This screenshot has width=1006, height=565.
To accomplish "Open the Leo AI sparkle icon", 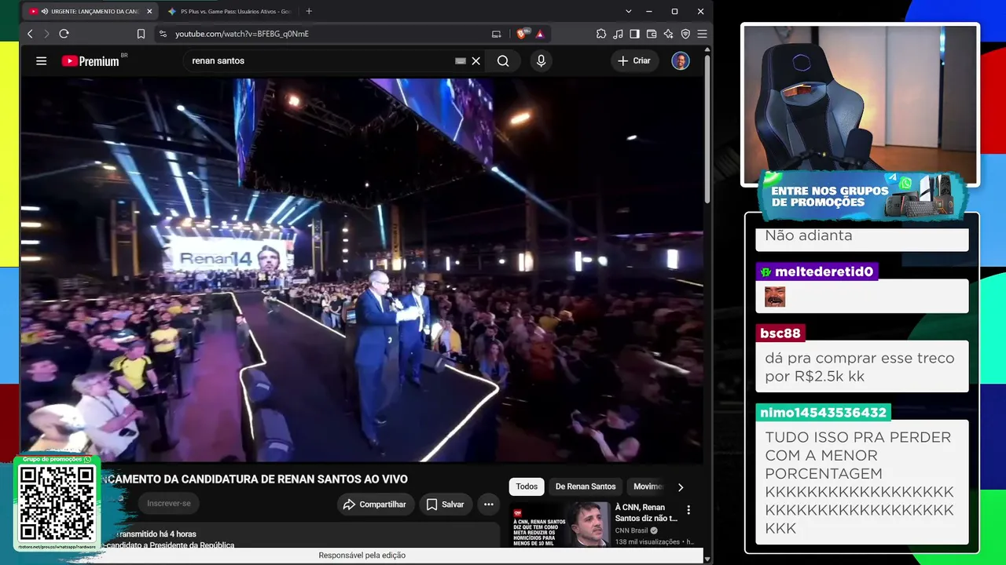I will pyautogui.click(x=668, y=34).
